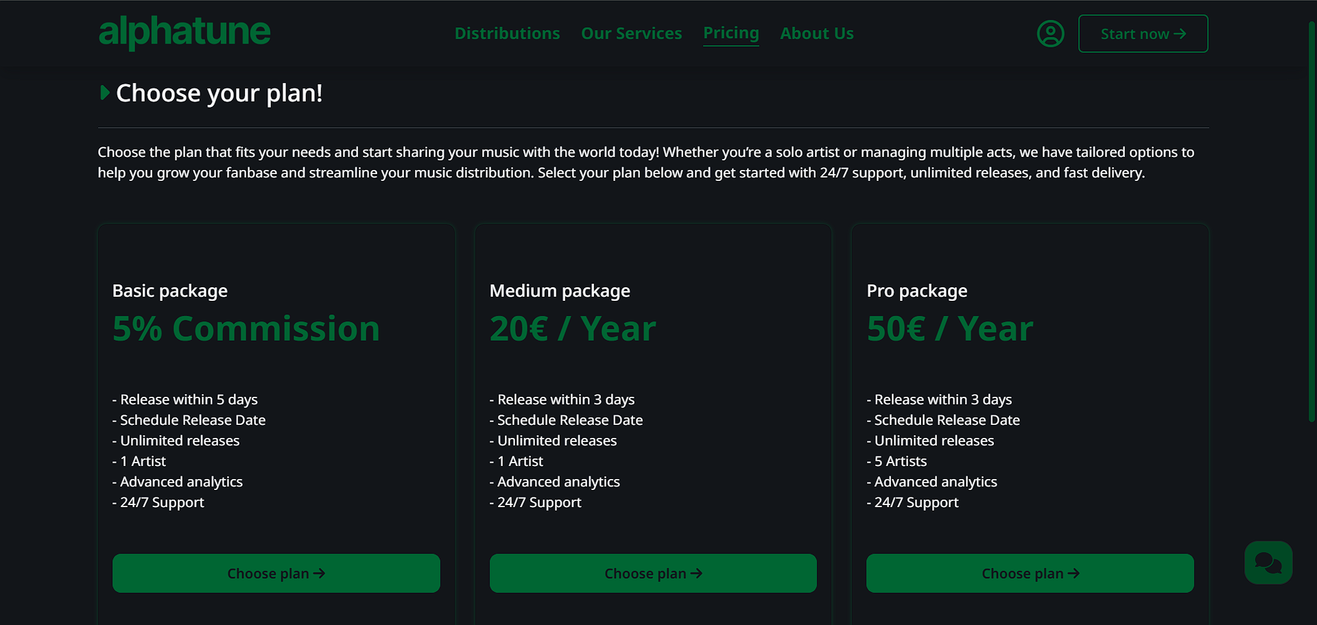Choose plan for the Pro package

(x=1030, y=574)
